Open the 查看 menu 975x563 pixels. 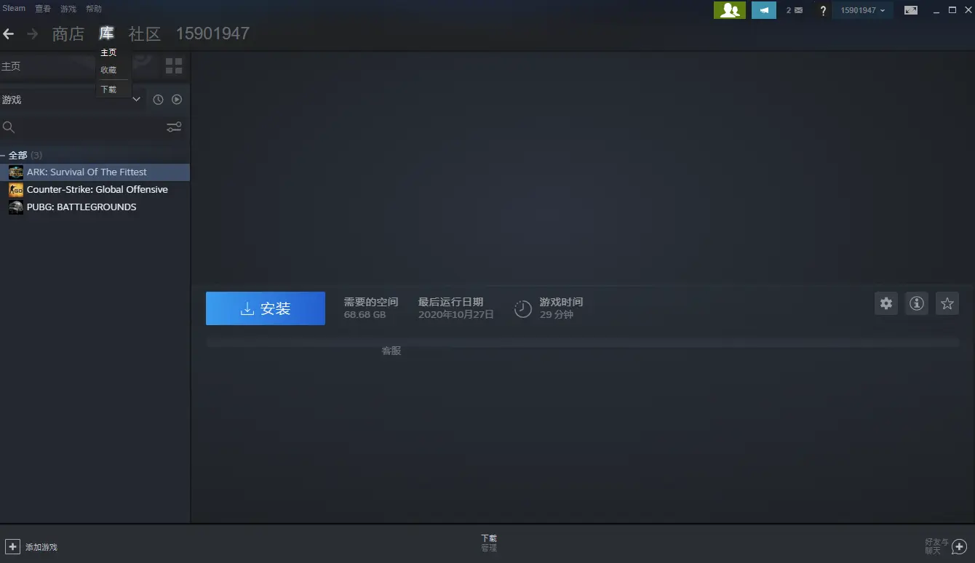(43, 9)
